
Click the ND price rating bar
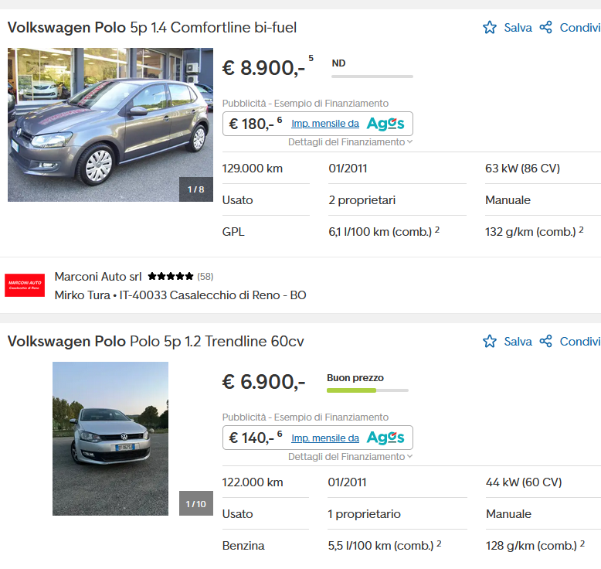coord(372,76)
